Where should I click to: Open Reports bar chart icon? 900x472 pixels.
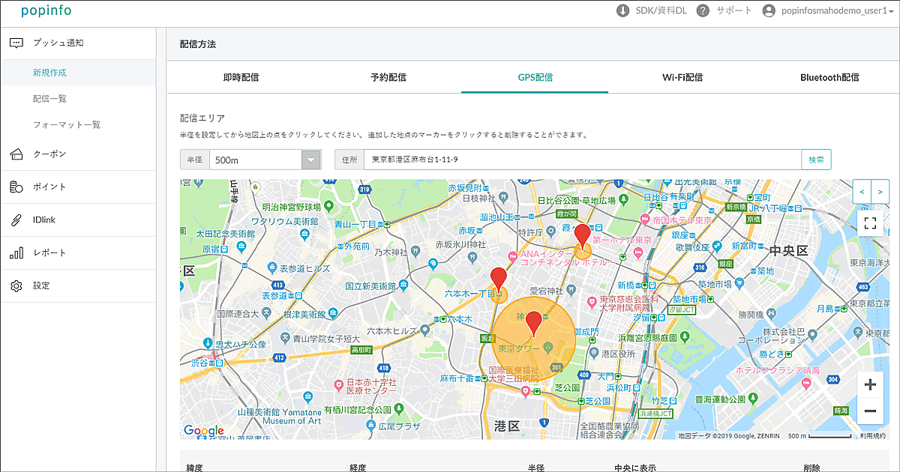16,253
